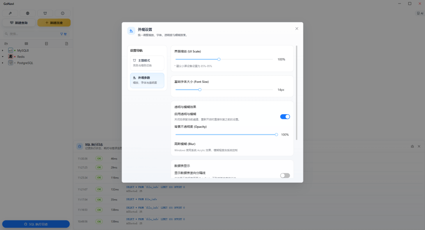Click the 新建查询 button
Viewport: 425px width, 230px height.
(x=19, y=23)
